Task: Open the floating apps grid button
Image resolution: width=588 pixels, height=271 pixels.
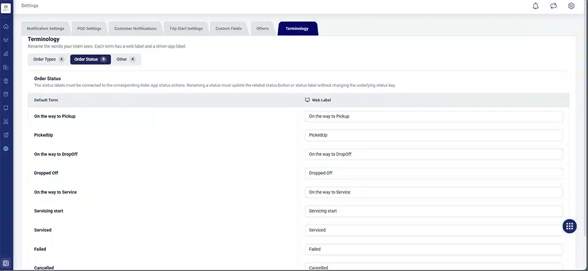Action: (570, 226)
